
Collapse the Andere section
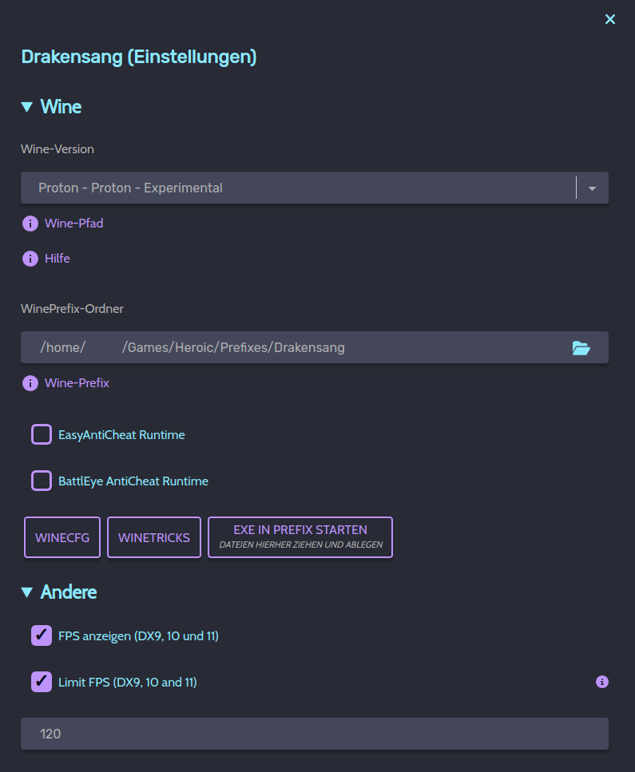pyautogui.click(x=27, y=592)
